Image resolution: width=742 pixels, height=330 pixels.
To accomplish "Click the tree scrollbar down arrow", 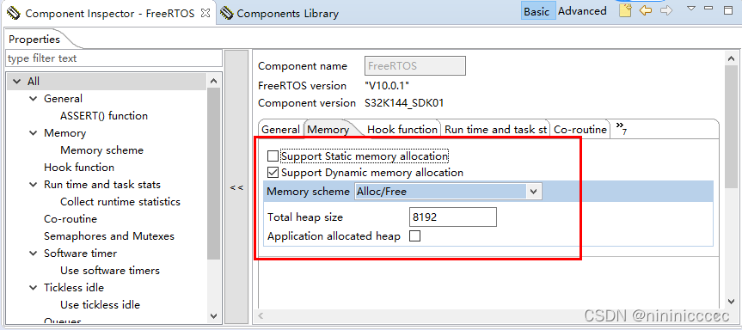I will pos(213,316).
